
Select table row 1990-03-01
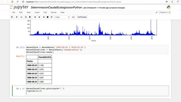pos(39,69)
